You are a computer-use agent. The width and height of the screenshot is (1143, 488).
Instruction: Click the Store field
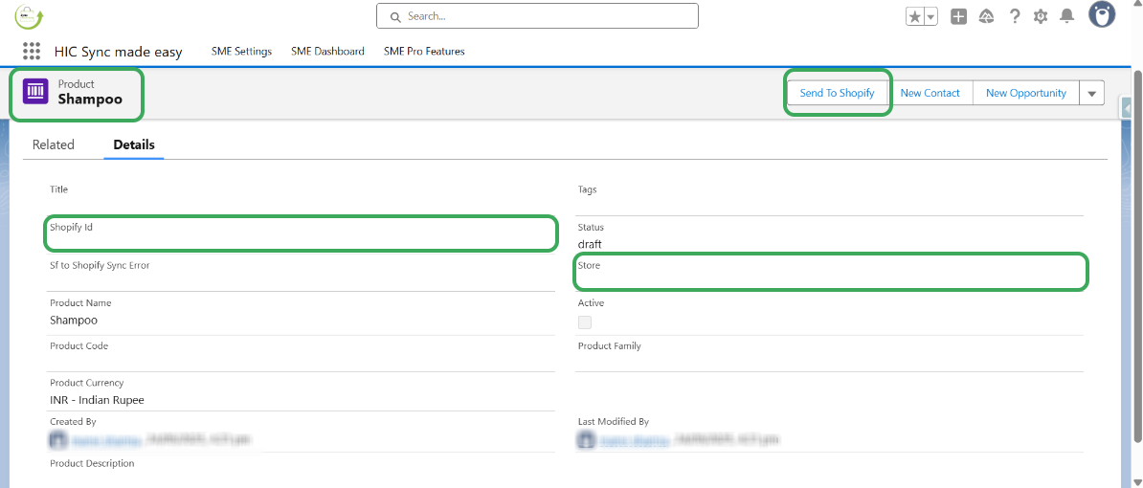tap(831, 272)
